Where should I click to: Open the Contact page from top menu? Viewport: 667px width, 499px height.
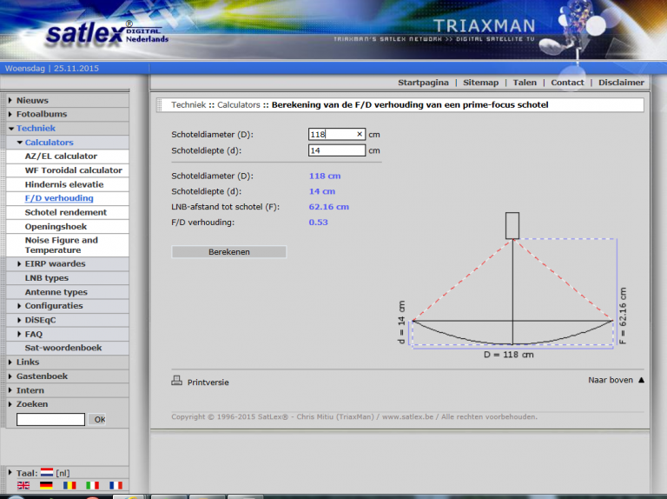(567, 83)
